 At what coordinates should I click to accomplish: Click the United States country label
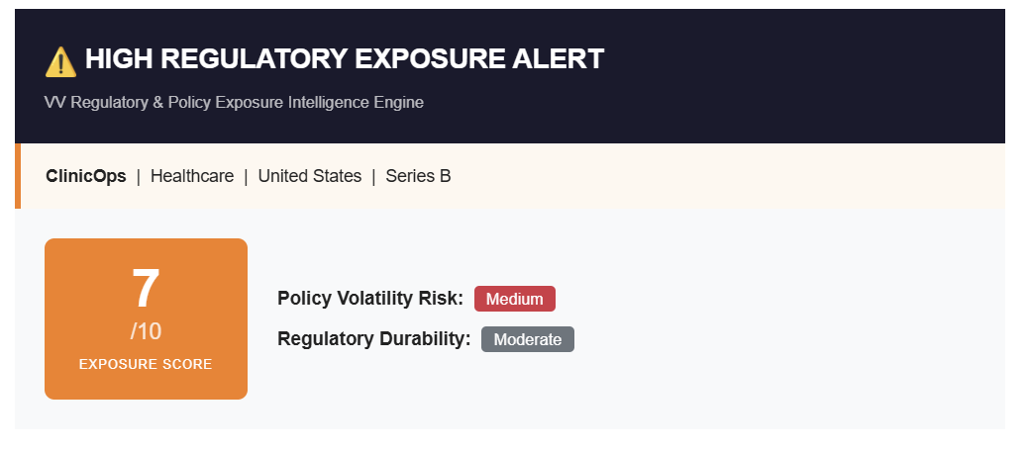[x=309, y=176]
